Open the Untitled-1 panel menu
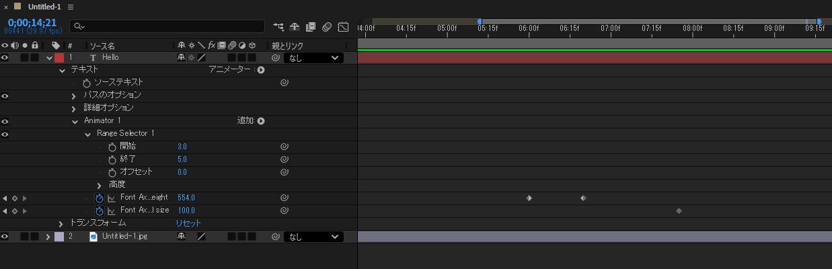Image resolution: width=832 pixels, height=269 pixels. (71, 7)
